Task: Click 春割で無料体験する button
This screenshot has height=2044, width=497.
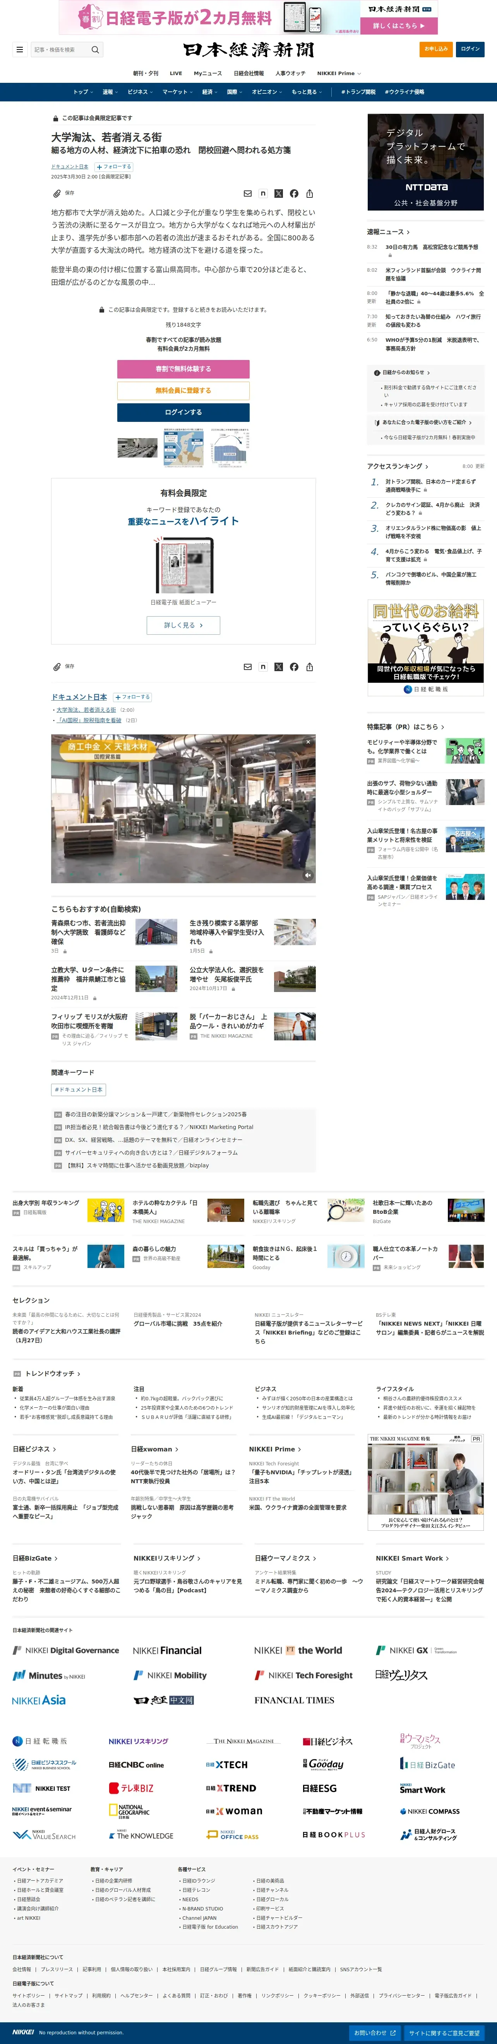Action: [x=183, y=369]
